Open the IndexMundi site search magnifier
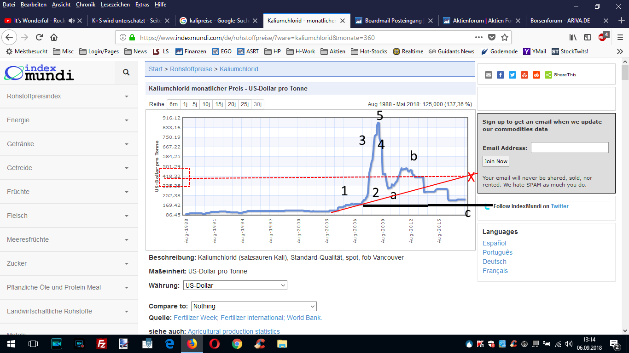The width and height of the screenshot is (629, 353). (x=126, y=72)
